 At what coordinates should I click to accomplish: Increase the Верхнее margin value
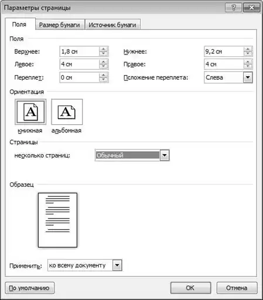click(x=103, y=49)
